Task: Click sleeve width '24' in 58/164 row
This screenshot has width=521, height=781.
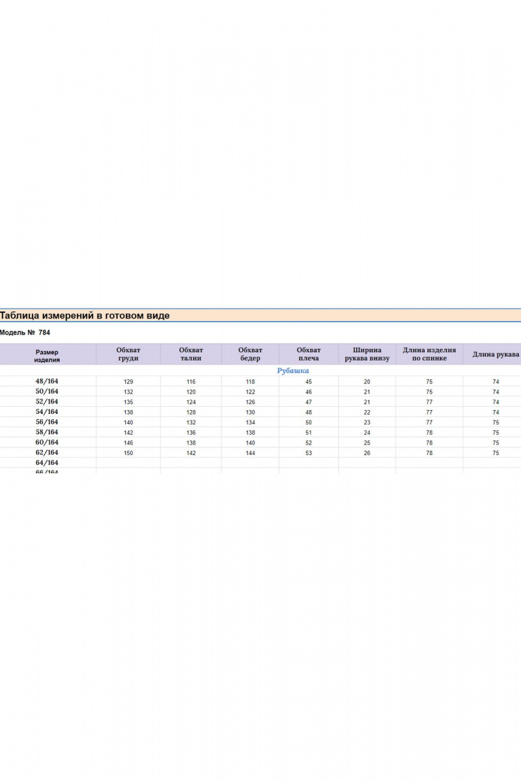Action: point(367,432)
